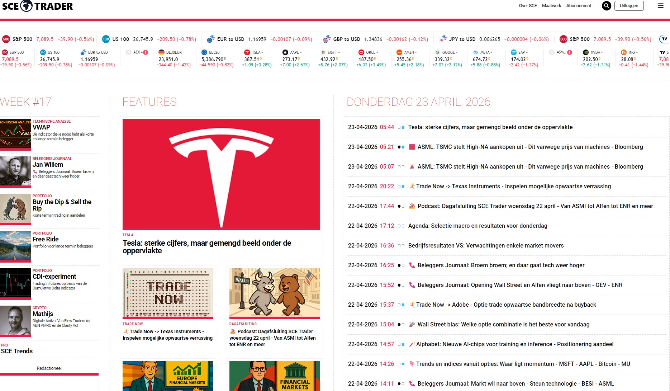Select the ING logo icon

[x=624, y=52]
